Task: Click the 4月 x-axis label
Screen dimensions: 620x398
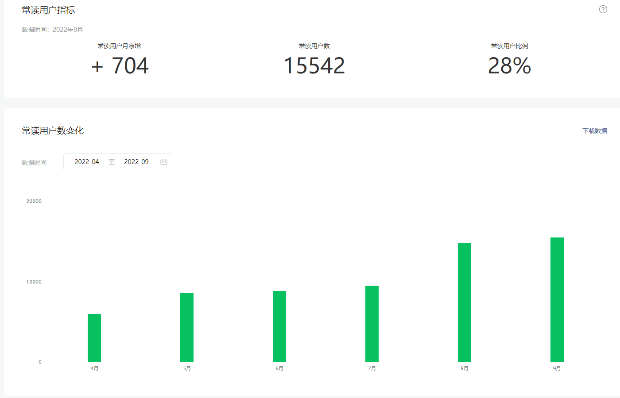Action: (94, 368)
